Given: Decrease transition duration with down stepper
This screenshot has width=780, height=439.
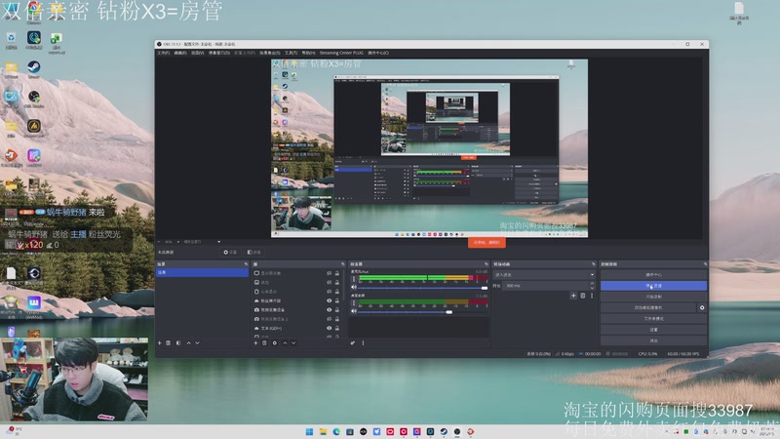Looking at the screenshot, I should click(592, 288).
